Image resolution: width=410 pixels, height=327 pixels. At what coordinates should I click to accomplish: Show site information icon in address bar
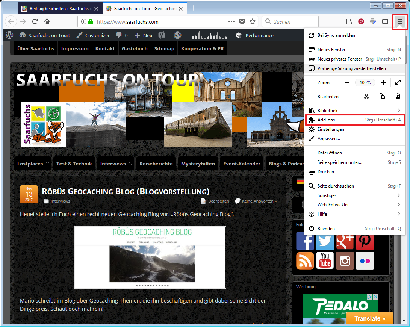coord(83,22)
